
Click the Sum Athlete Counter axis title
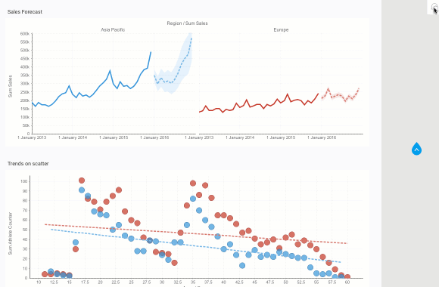[x=11, y=233]
